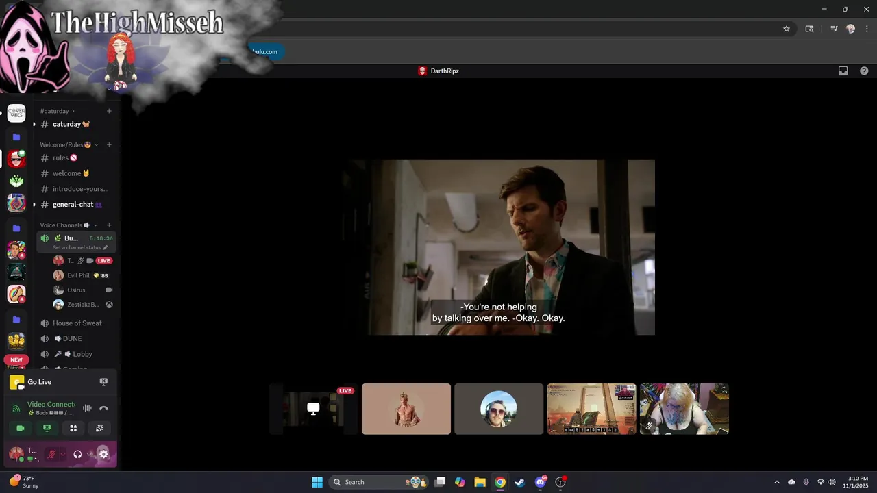This screenshot has height=493, width=877.
Task: Bookmark the page with the star icon
Action: [x=787, y=29]
